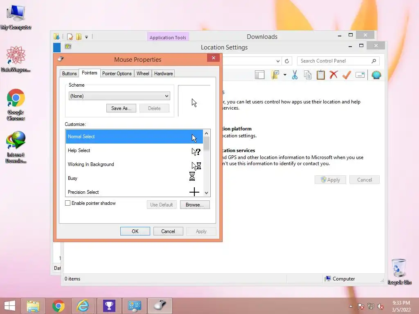Screen dimensions: 419x314
Task: Select the DataWagon desktop shortcut
Action: coord(16,59)
